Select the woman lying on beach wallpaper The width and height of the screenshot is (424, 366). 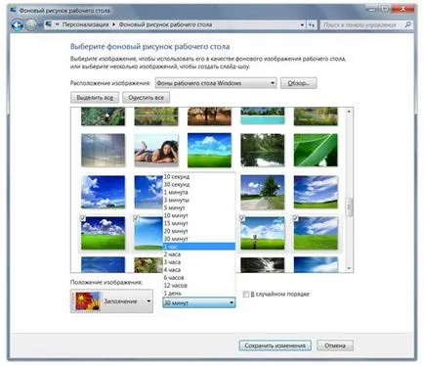tap(156, 150)
